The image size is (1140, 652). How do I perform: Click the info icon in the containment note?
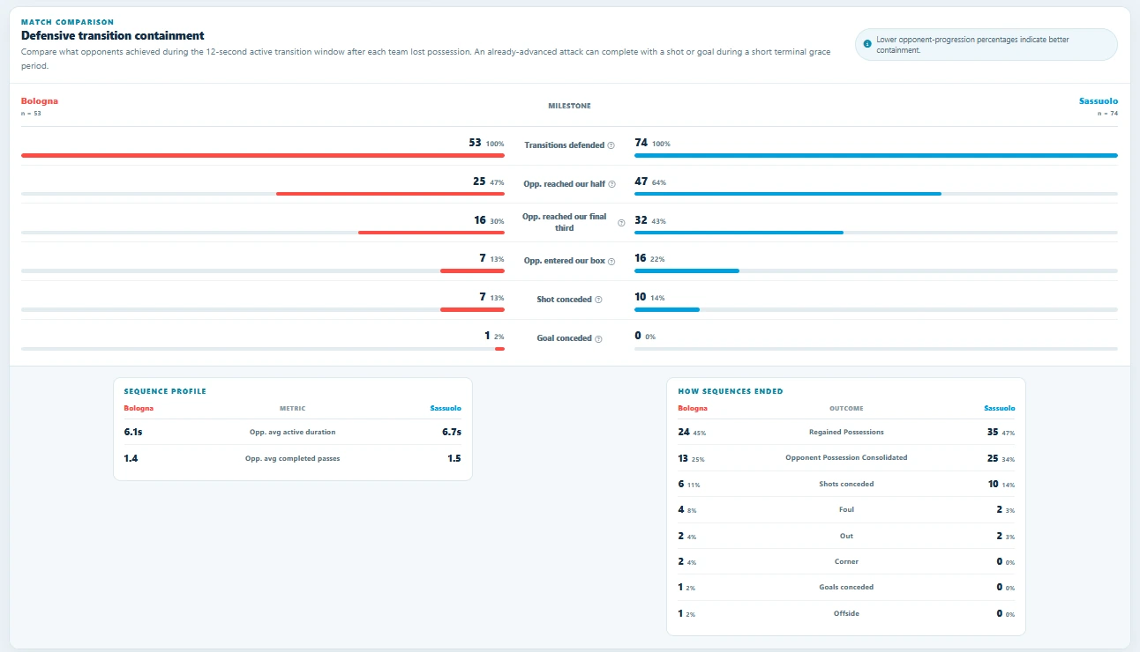[x=867, y=42]
